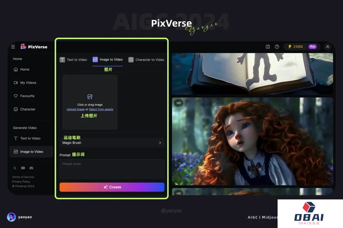
Task: Switch to the Image to Video tab
Action: tap(108, 60)
